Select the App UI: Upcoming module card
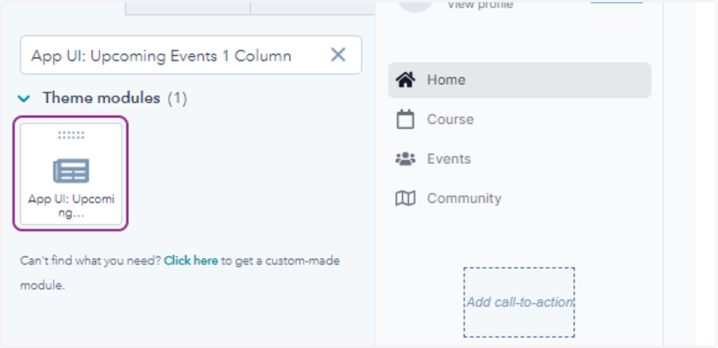 coord(71,173)
